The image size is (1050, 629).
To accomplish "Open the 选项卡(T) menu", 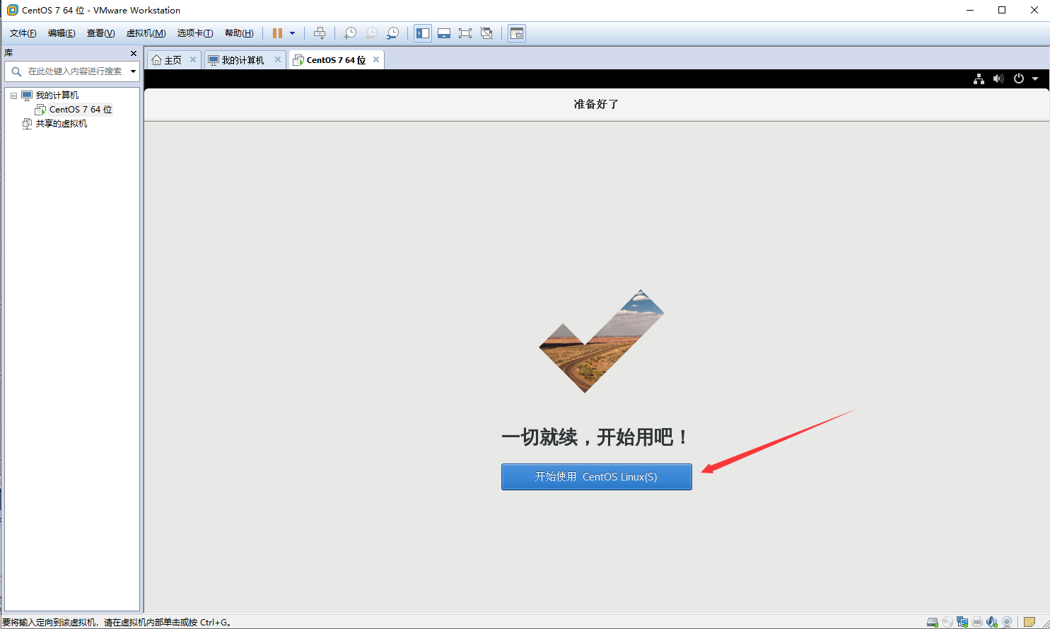I will (195, 33).
